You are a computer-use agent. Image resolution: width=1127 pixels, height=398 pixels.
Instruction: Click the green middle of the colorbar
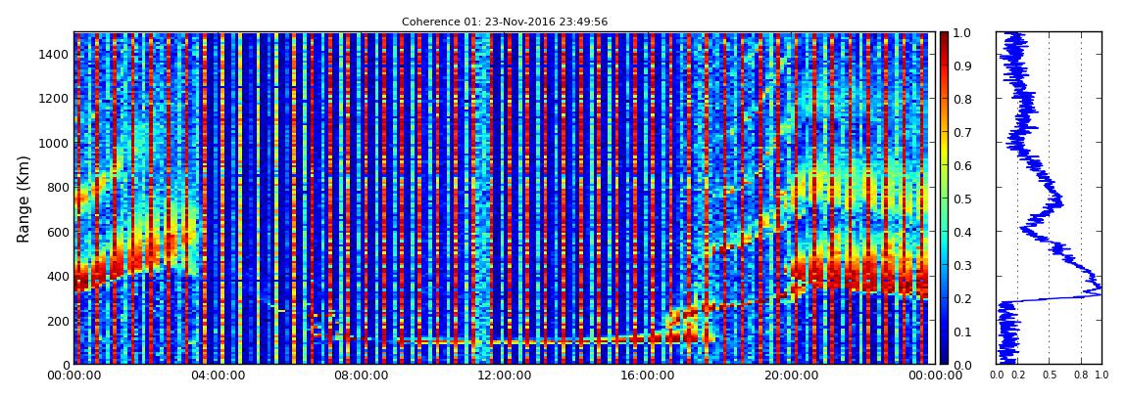pos(944,199)
